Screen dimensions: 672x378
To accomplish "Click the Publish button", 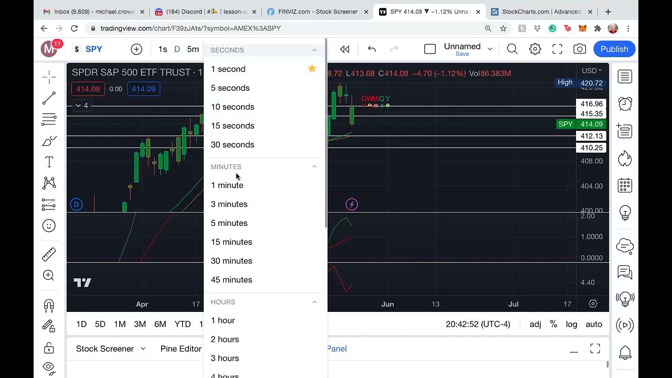I will click(614, 49).
